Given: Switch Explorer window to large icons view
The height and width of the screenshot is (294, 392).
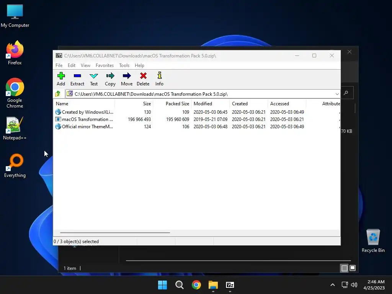Looking at the screenshot, I should pos(353,268).
